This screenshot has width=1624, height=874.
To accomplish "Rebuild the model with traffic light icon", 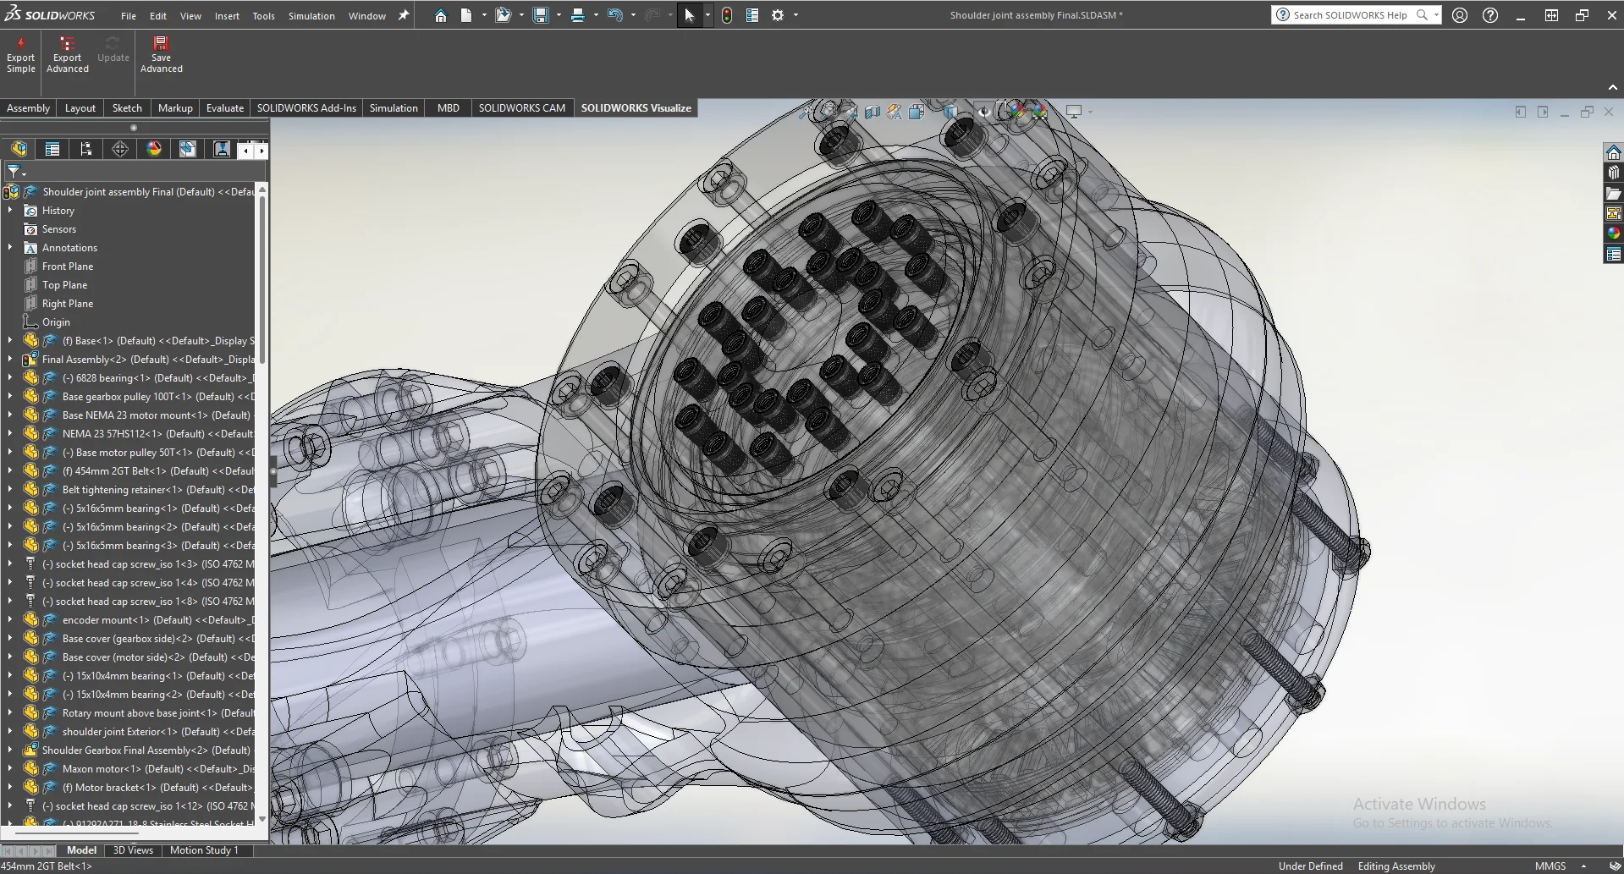I will click(727, 15).
